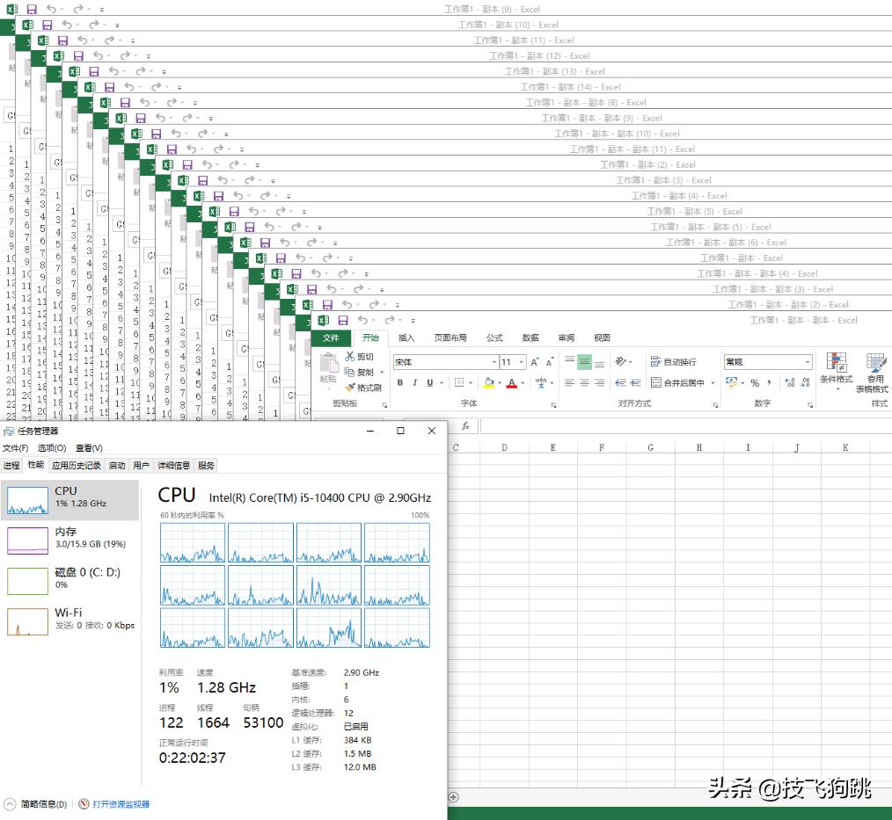Click Save icon in front Excel window

coord(342,321)
